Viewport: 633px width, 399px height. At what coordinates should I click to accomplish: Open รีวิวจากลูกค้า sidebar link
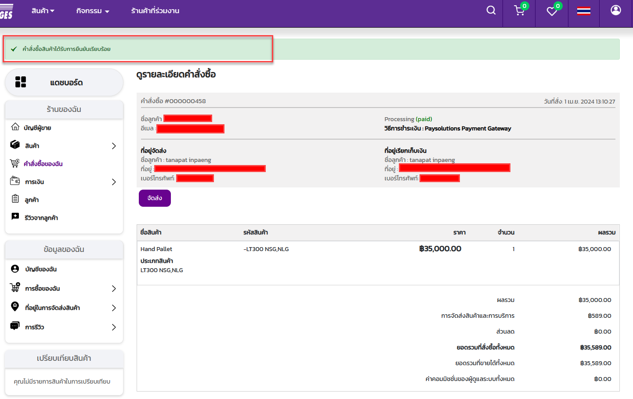tap(41, 218)
